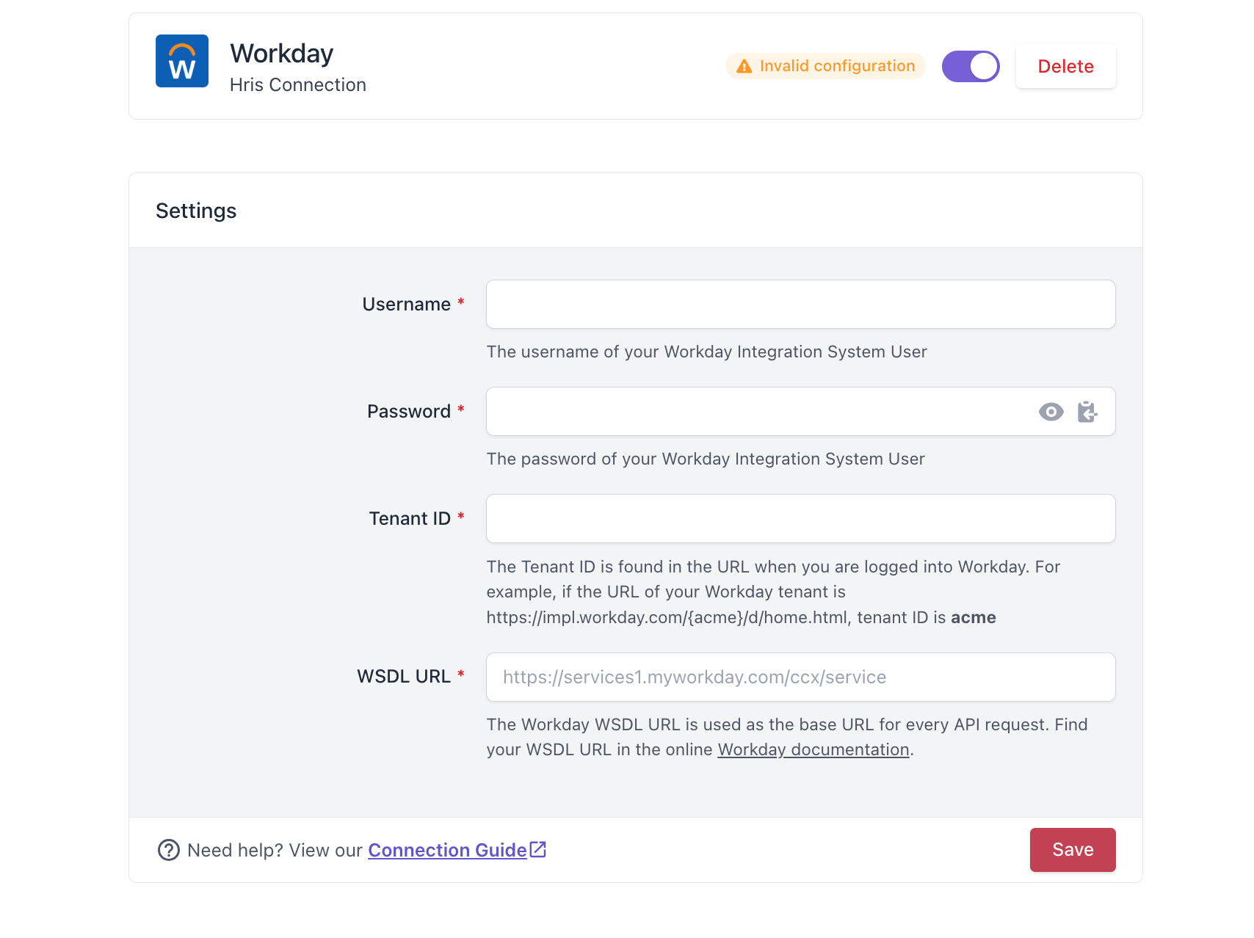Image resolution: width=1254 pixels, height=938 pixels.
Task: Click the Workday logo icon
Action: click(182, 61)
